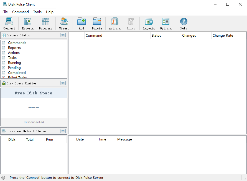Click the Delete folder toolbar icon
The height and width of the screenshot is (181, 247).
(97, 21)
